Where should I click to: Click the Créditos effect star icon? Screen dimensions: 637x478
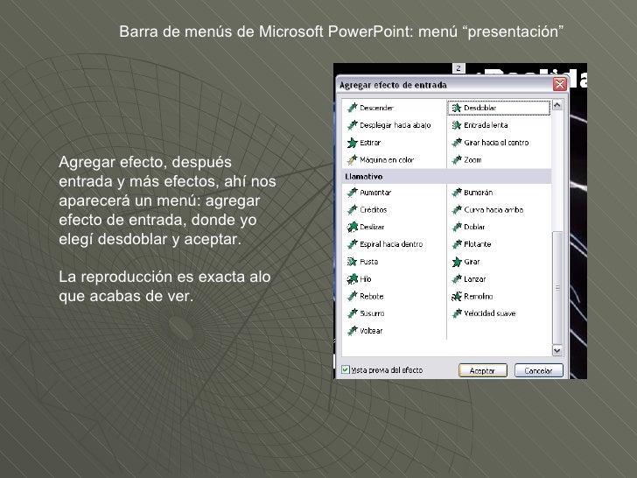[353, 210]
